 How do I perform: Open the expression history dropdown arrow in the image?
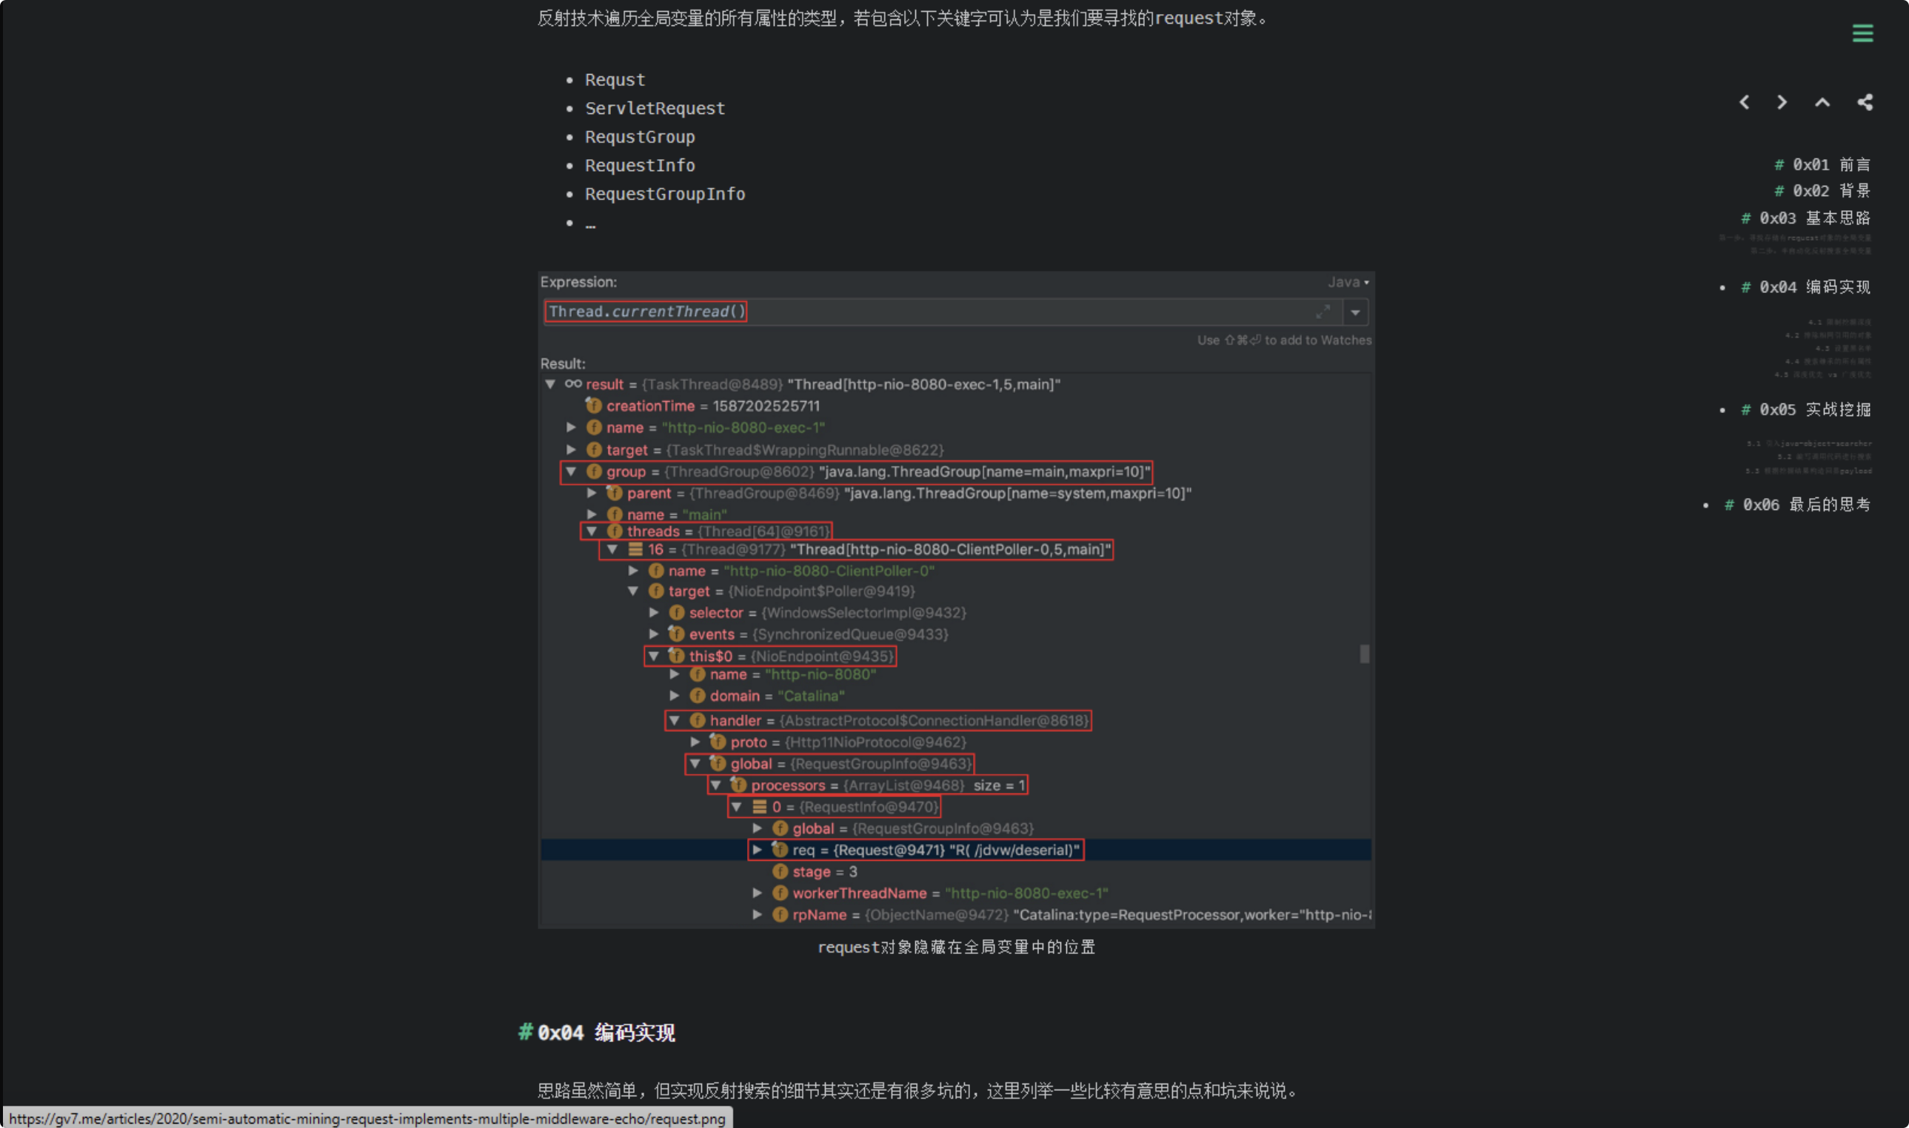[1355, 312]
